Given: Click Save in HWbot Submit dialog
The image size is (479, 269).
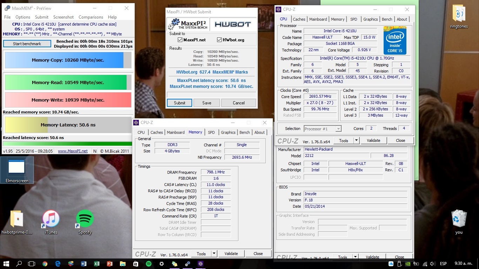Looking at the screenshot, I should point(207,103).
